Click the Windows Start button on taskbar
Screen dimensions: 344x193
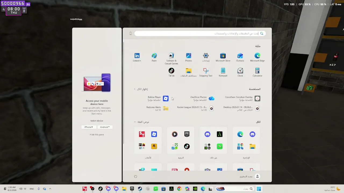coord(259,189)
